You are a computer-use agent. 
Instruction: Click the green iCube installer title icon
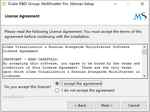point(4,4)
